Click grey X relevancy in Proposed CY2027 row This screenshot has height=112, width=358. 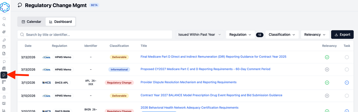(327, 70)
